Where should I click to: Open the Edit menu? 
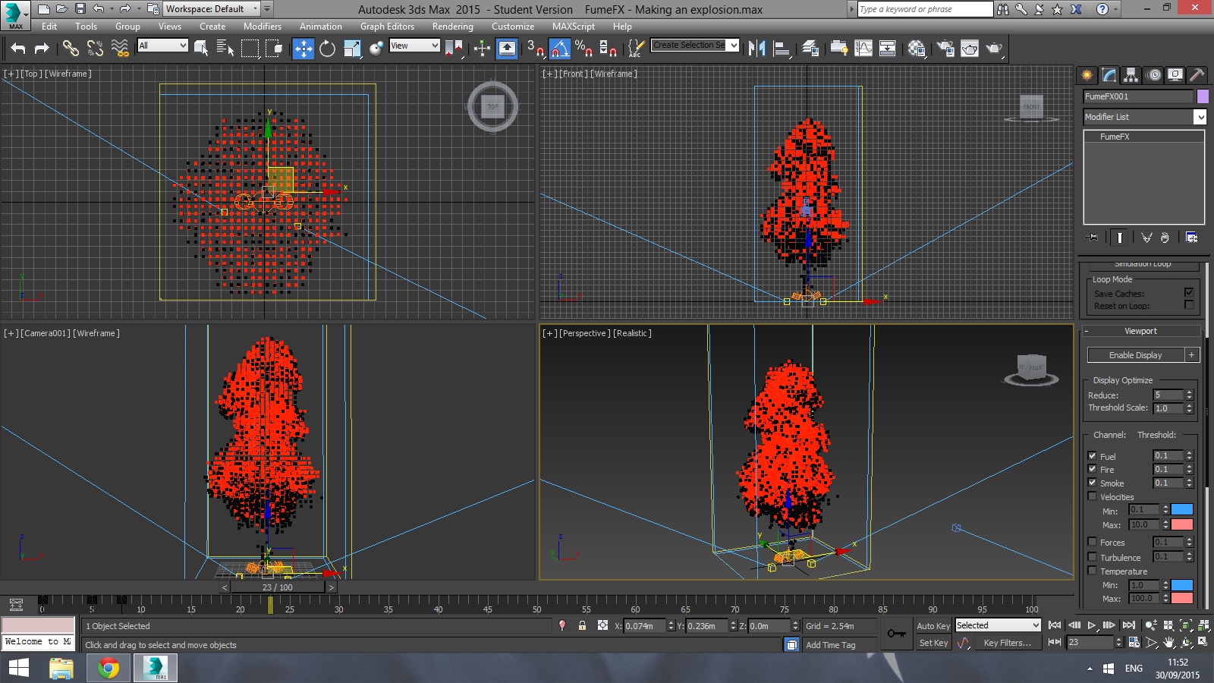49,27
